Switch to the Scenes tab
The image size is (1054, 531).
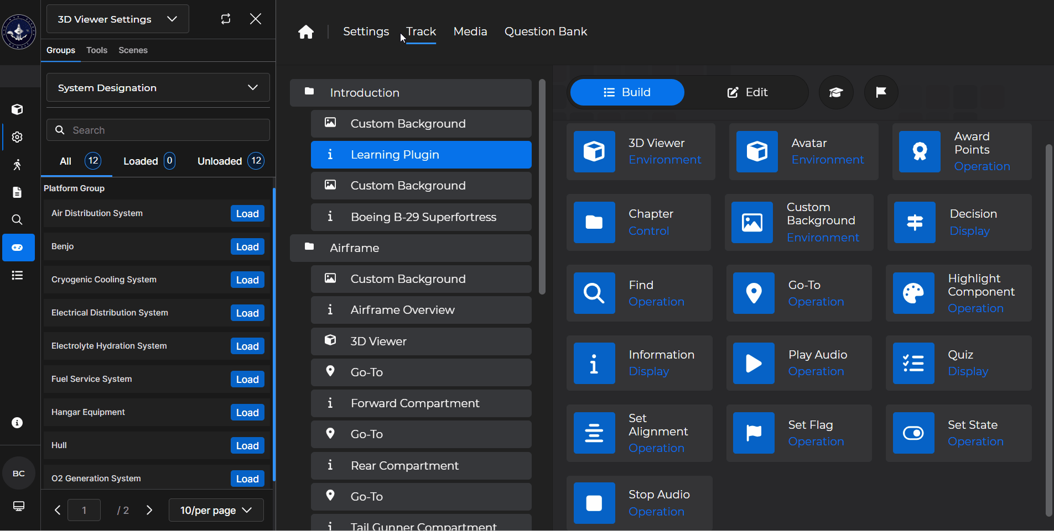pos(133,50)
